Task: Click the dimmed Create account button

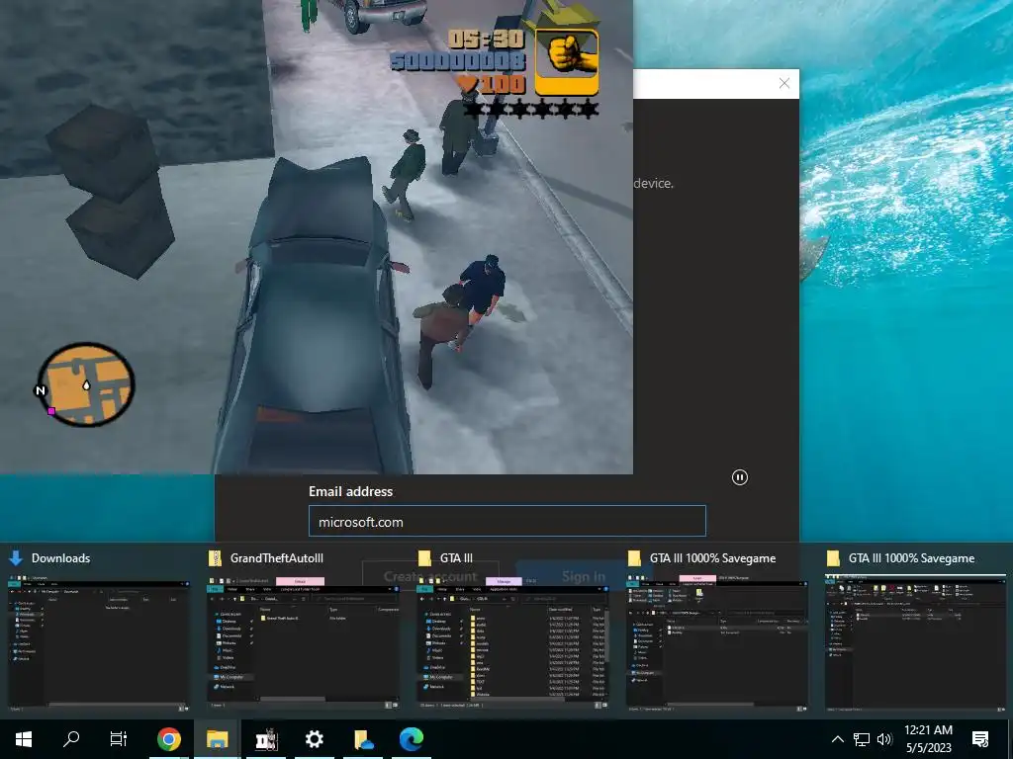Action: point(430,576)
